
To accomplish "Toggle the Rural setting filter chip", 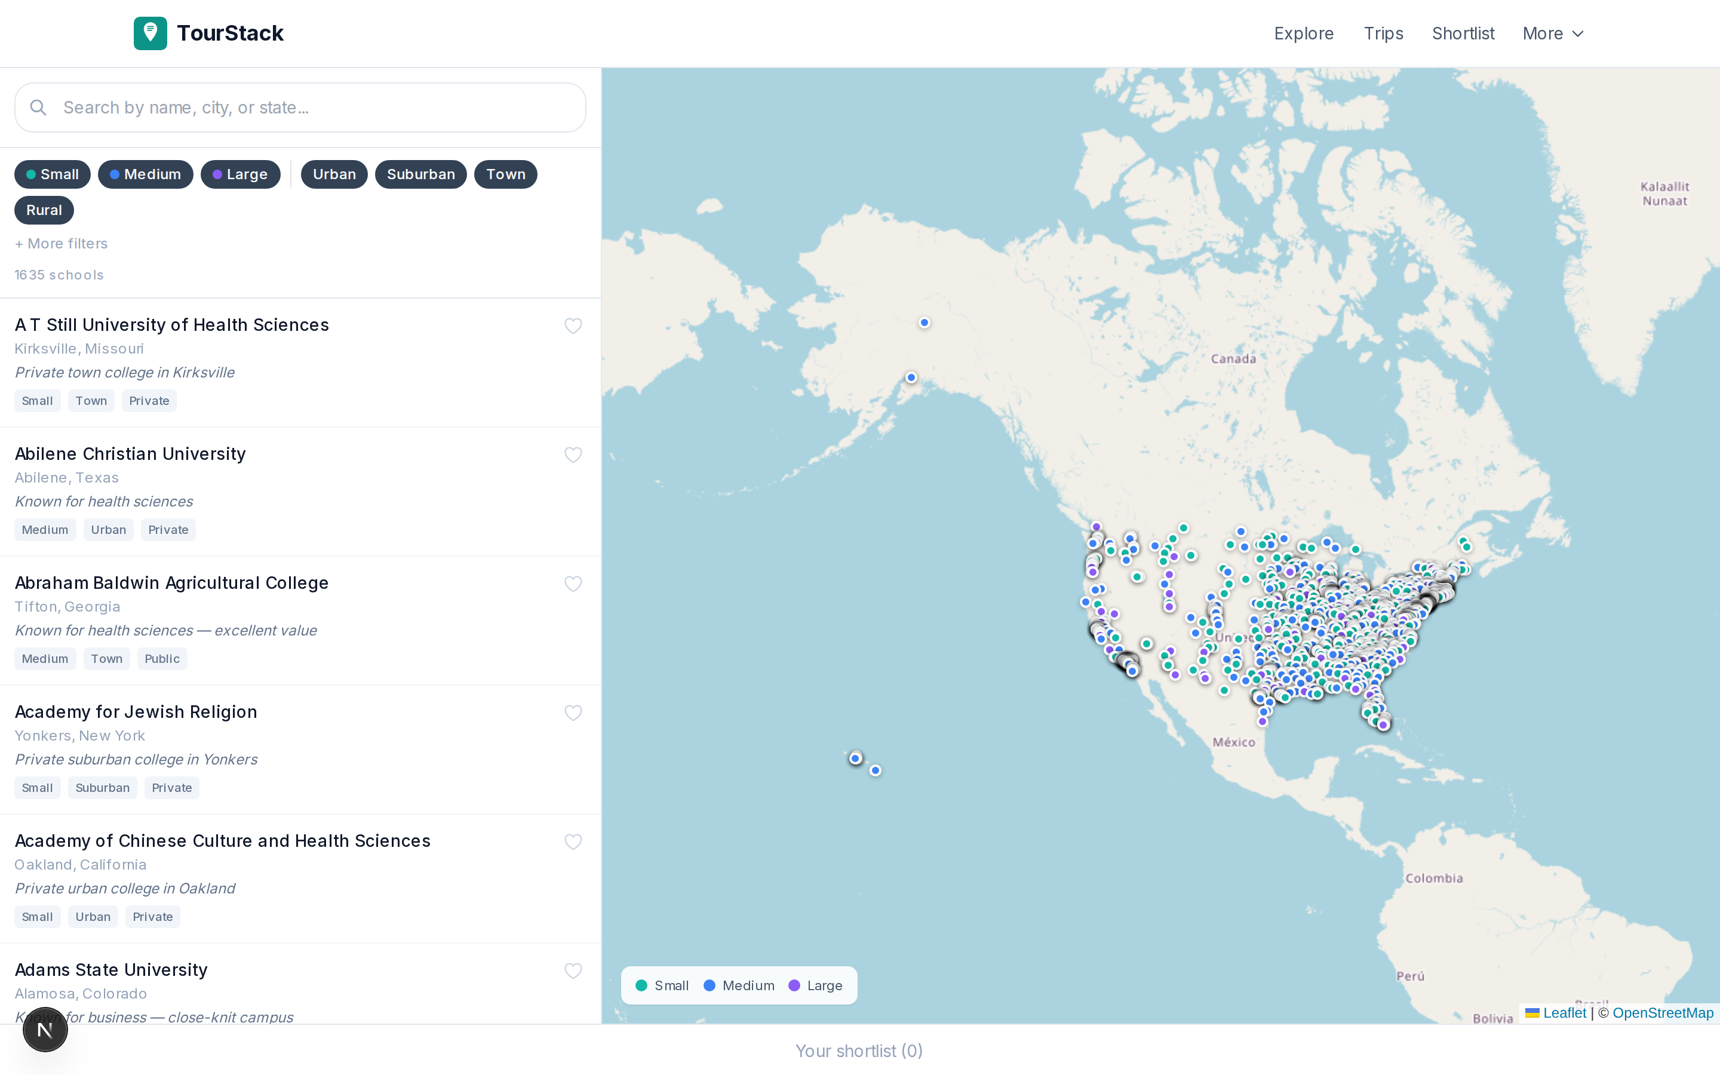I will [44, 210].
